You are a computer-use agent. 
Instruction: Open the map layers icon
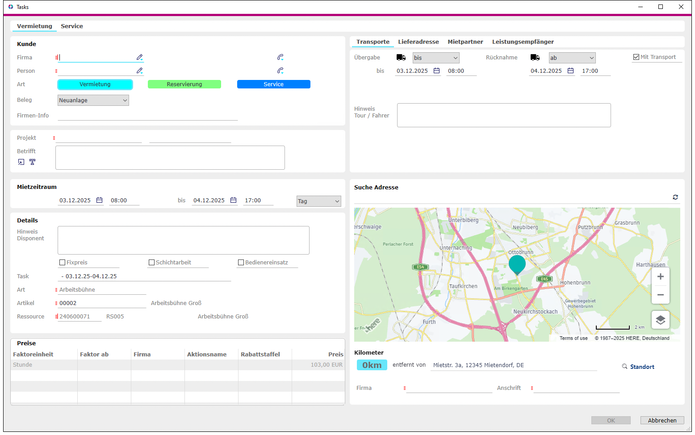[x=661, y=320]
